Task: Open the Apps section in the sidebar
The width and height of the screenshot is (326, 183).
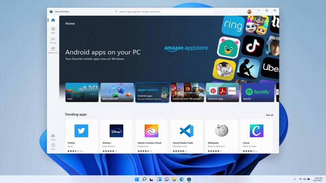Action: pos(53,30)
